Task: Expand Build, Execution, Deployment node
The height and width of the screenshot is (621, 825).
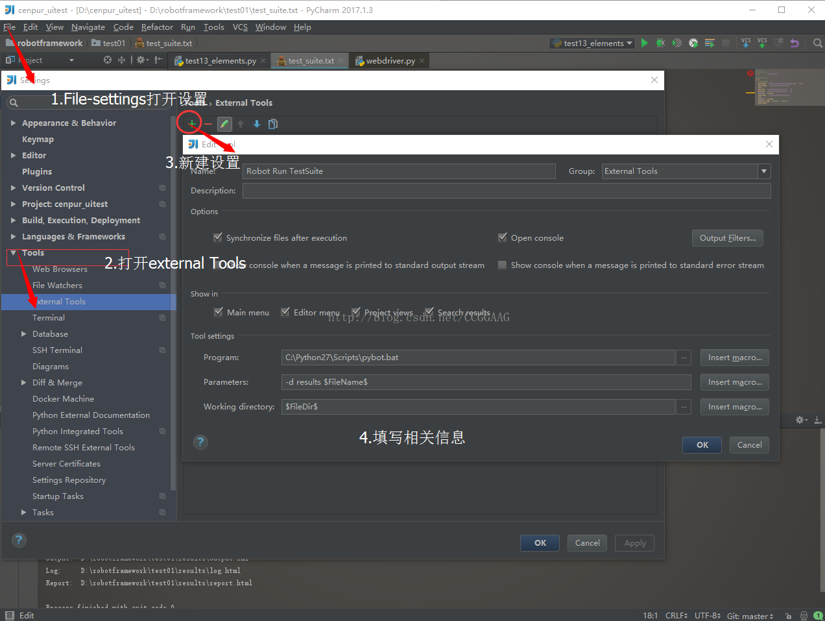Action: 13,220
